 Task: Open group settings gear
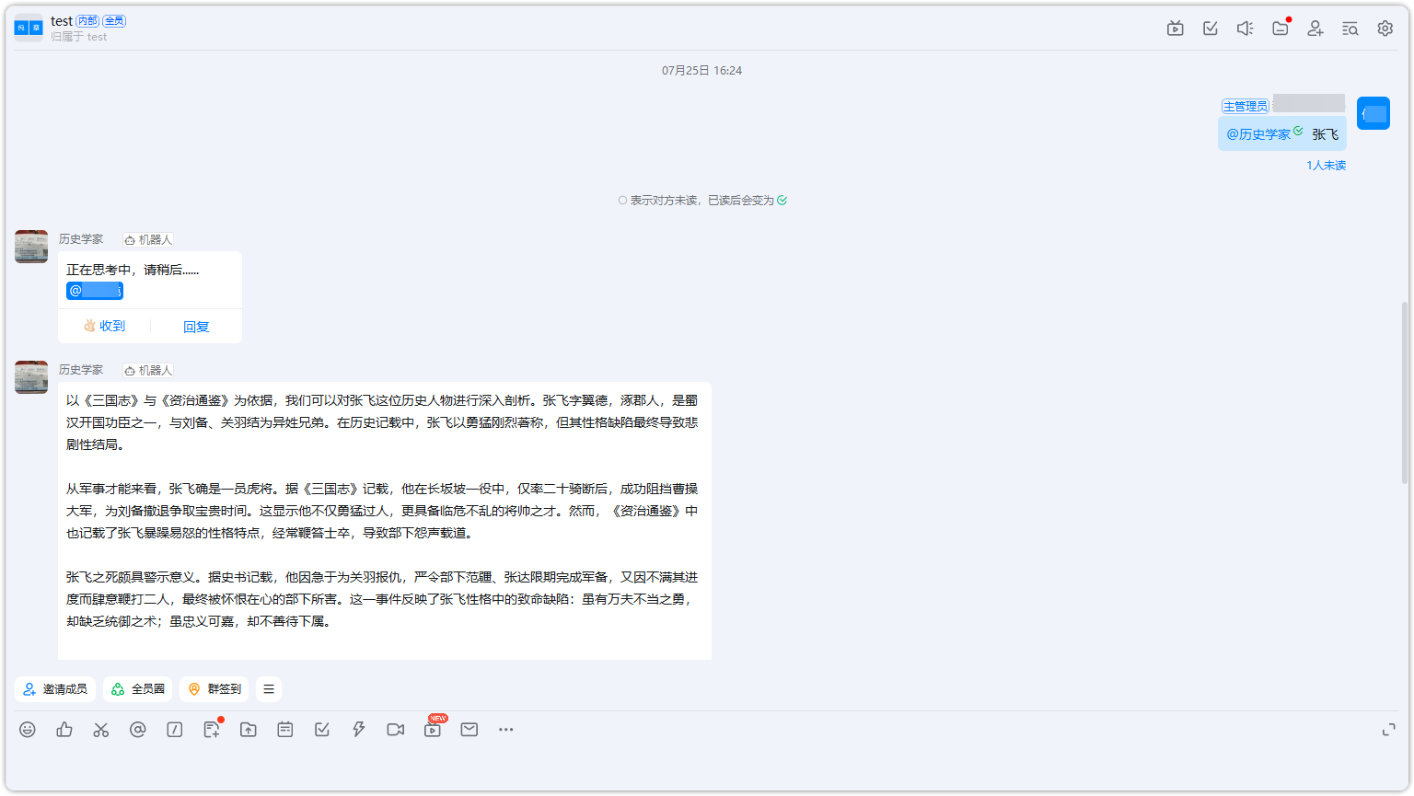[x=1385, y=29]
